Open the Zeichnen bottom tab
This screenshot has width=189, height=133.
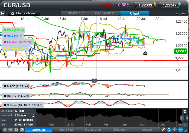click(x=120, y=130)
